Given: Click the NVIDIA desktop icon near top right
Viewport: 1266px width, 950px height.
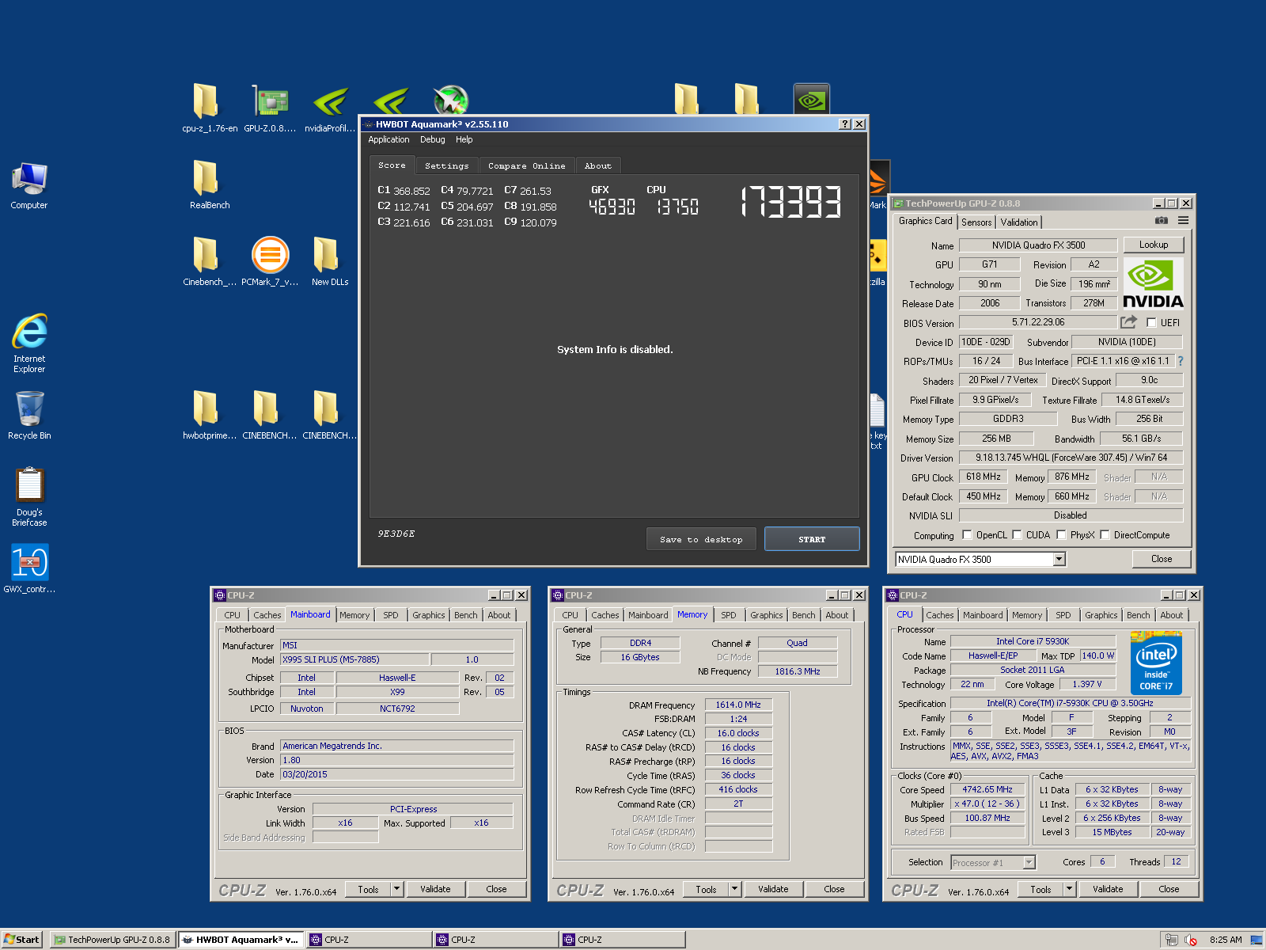Looking at the screenshot, I should [811, 101].
